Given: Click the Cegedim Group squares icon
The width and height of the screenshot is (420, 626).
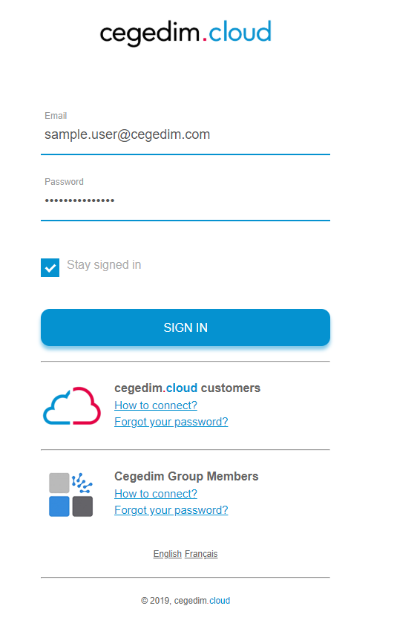Looking at the screenshot, I should coord(71,495).
